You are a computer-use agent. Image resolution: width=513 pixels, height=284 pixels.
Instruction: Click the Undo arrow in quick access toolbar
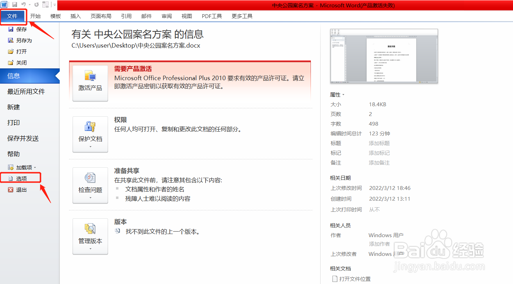[x=24, y=5]
